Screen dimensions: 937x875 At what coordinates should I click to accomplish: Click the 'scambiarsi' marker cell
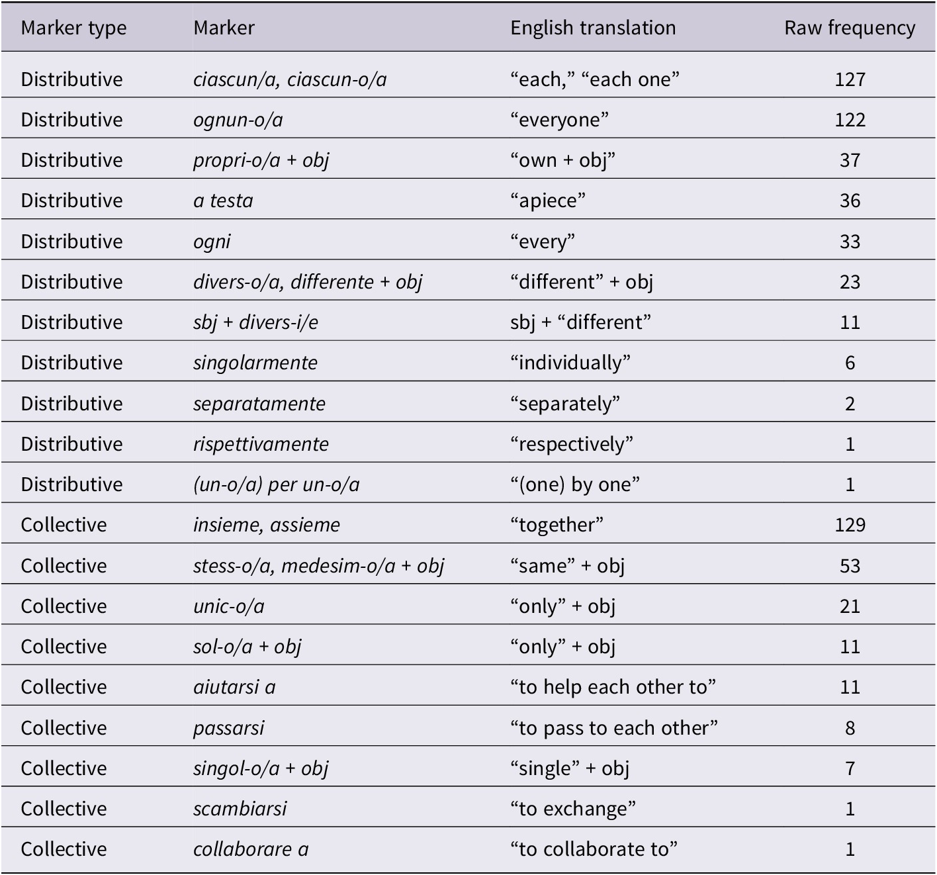pyautogui.click(x=240, y=809)
